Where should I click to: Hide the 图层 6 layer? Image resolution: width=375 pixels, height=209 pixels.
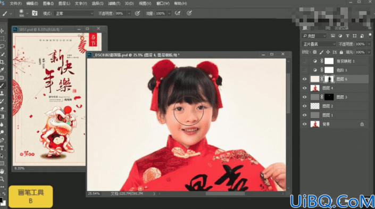click(304, 79)
